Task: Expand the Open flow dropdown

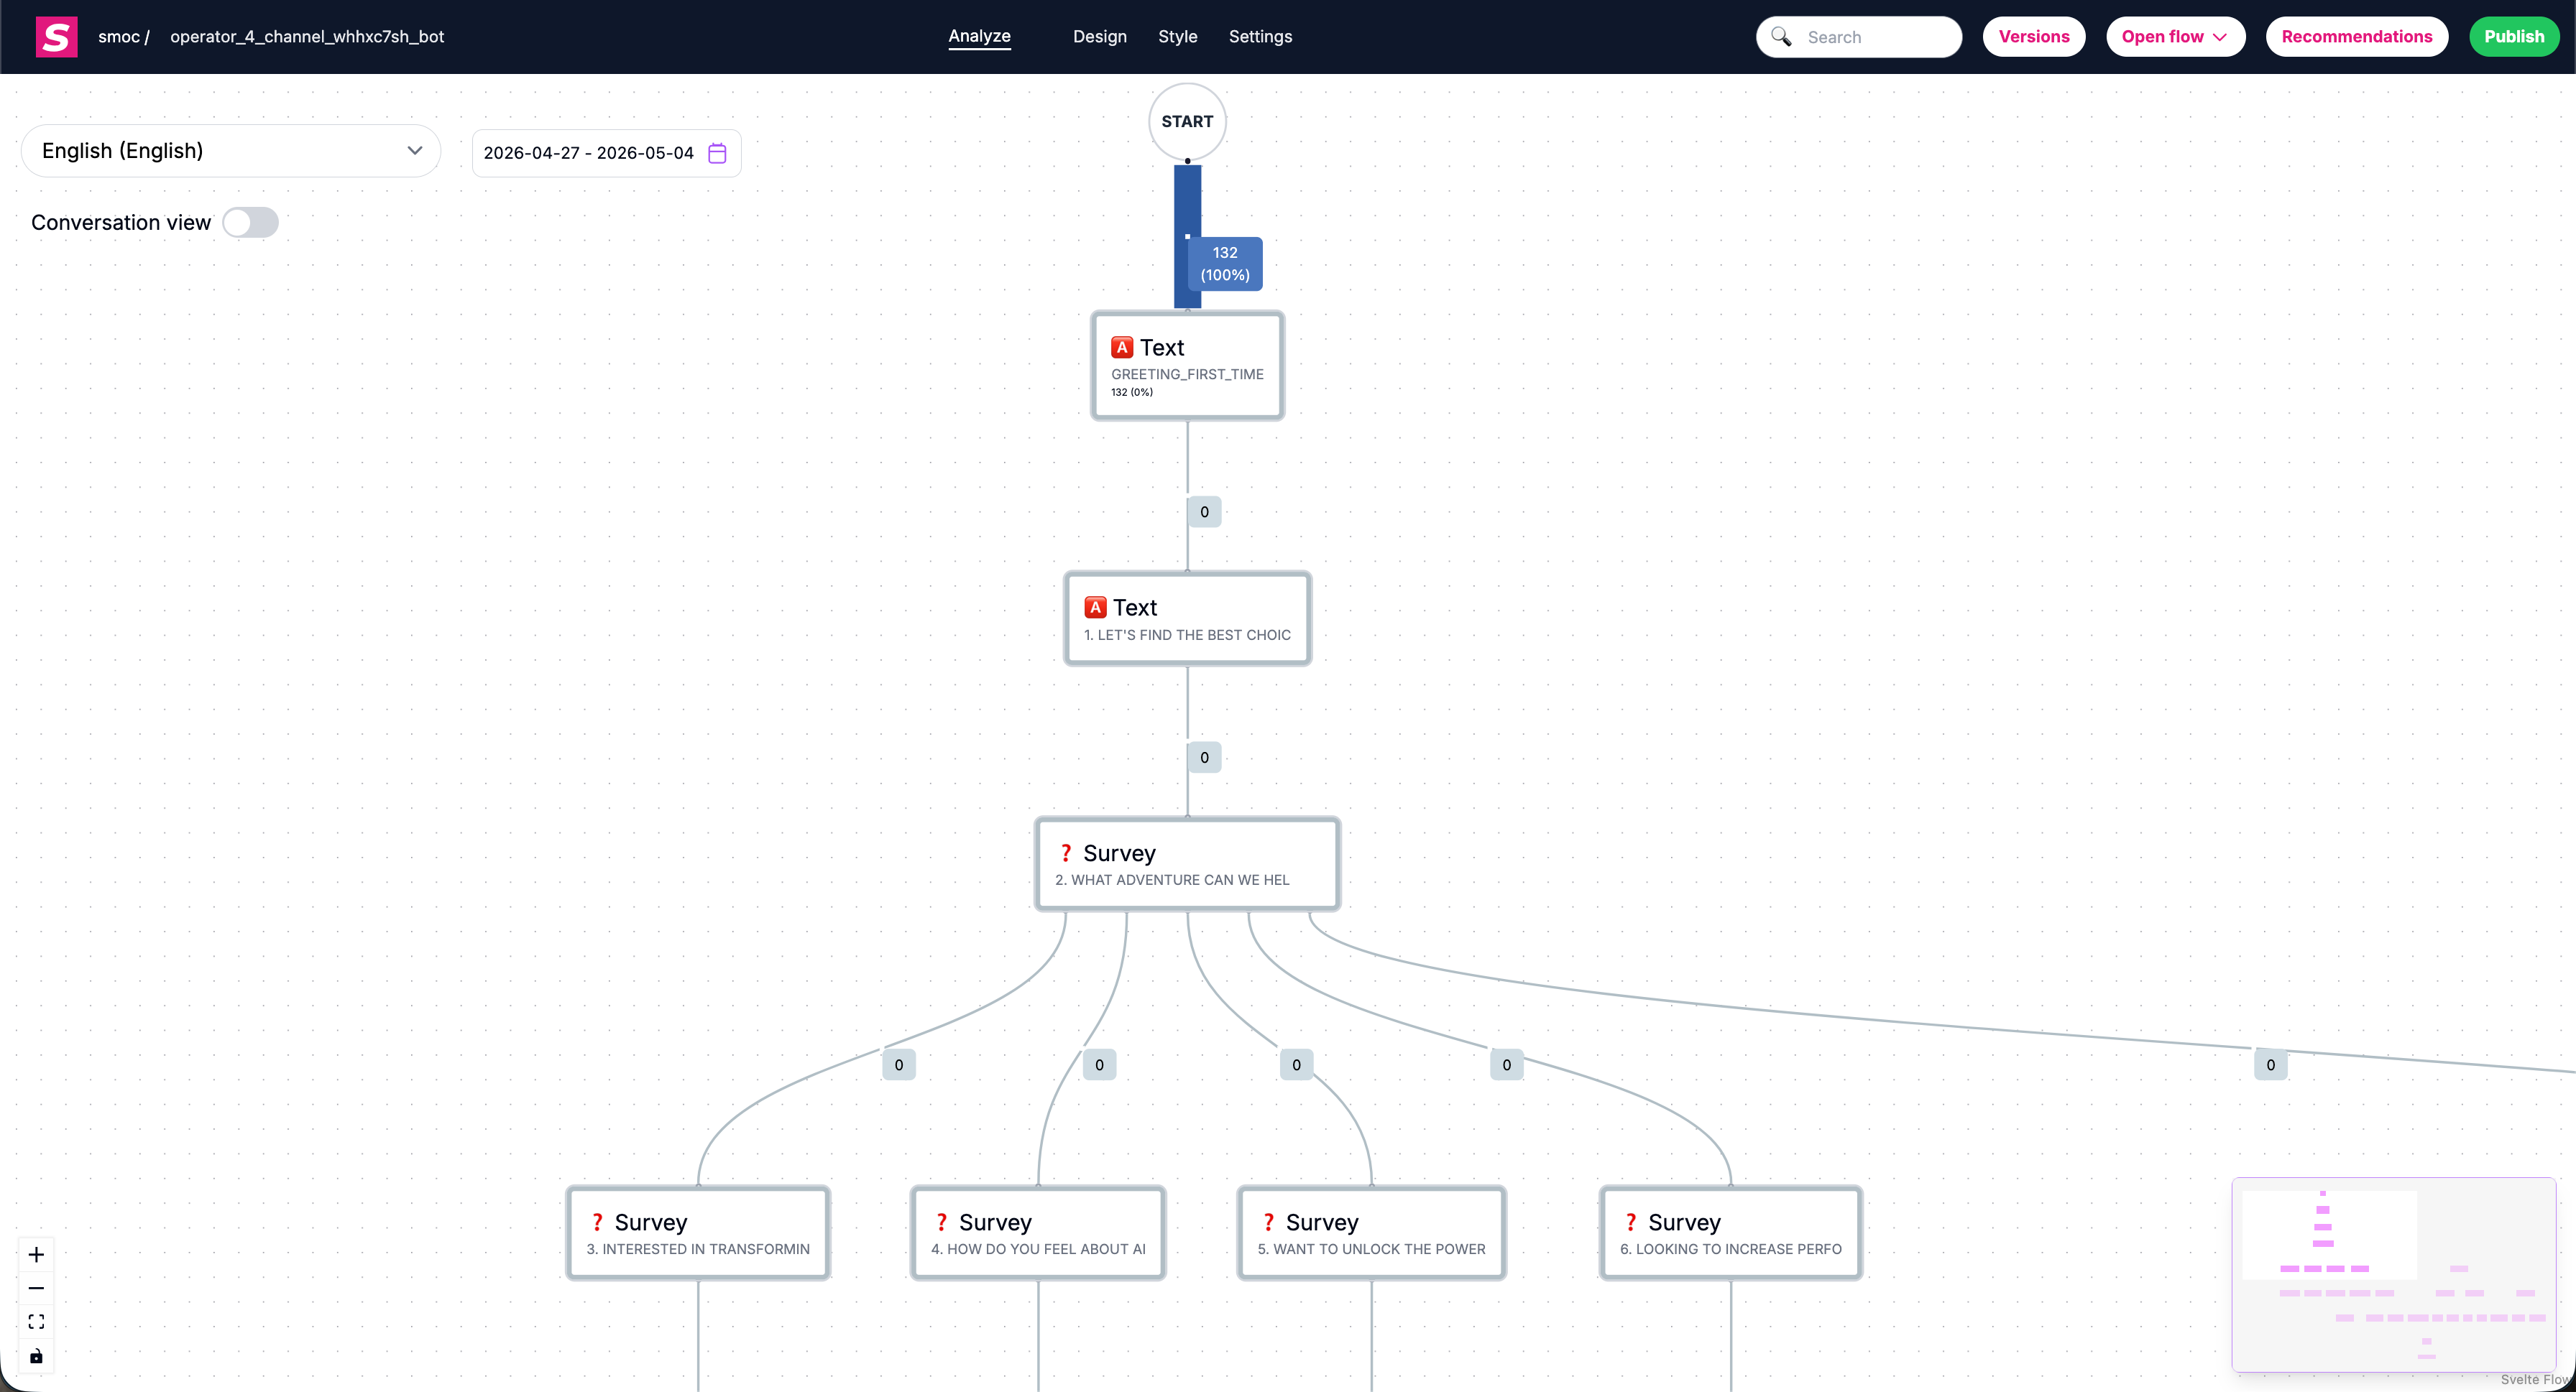Action: point(2175,37)
